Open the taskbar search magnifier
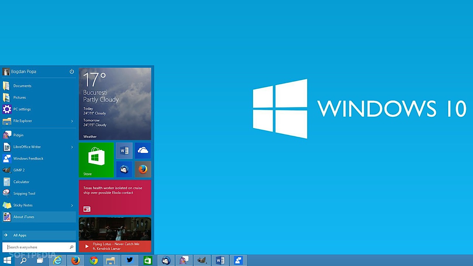The width and height of the screenshot is (473, 266). pos(23,260)
